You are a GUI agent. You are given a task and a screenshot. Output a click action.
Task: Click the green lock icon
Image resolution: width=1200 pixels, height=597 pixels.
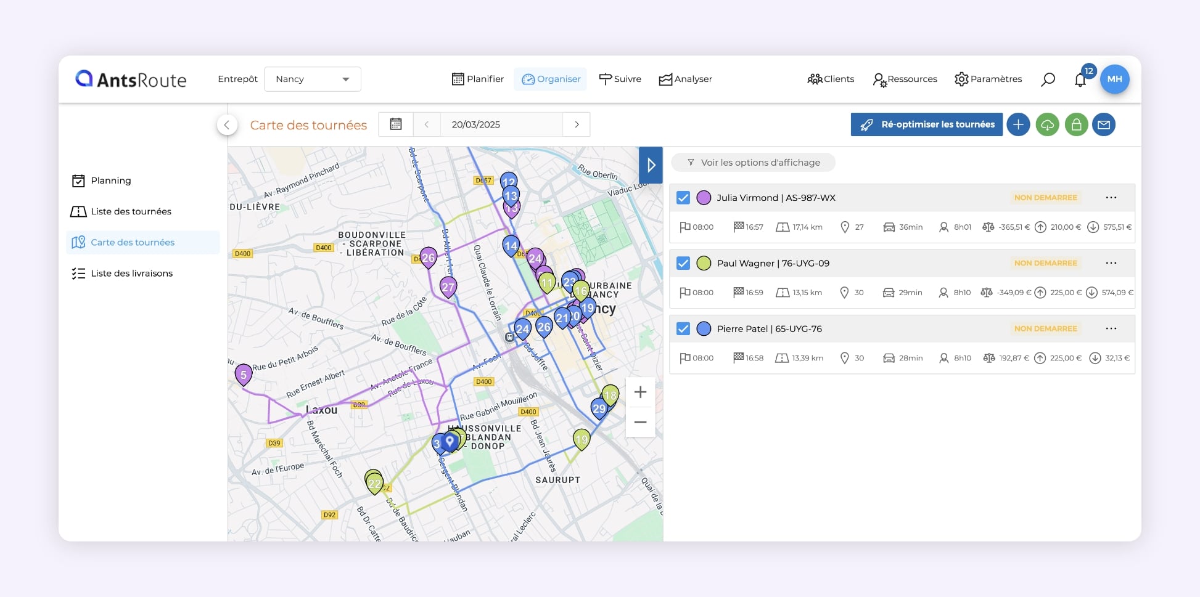(1076, 125)
